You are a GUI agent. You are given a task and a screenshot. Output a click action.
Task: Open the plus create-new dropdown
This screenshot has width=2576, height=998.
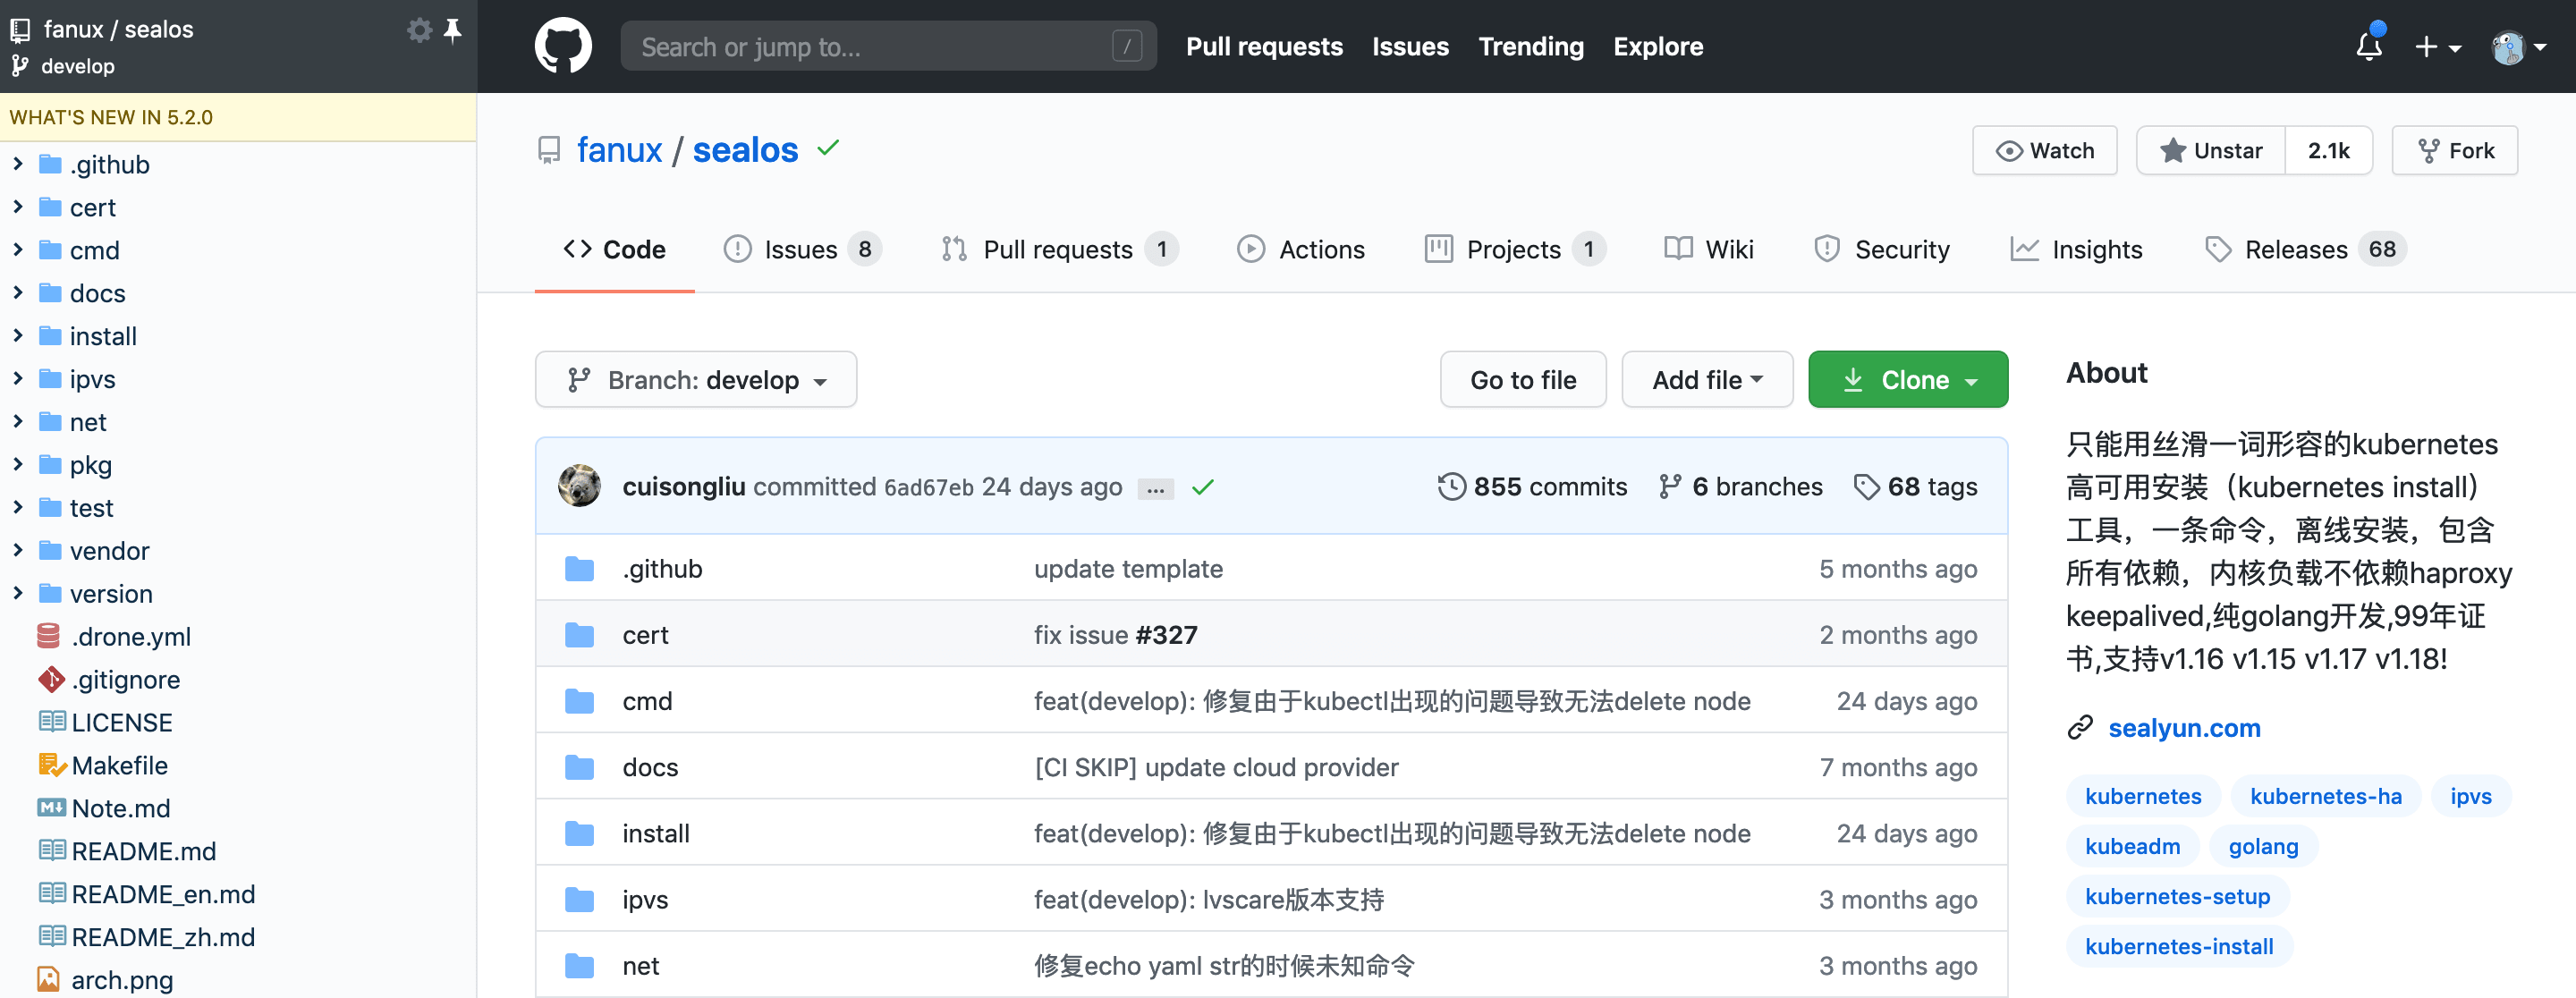[x=2437, y=47]
